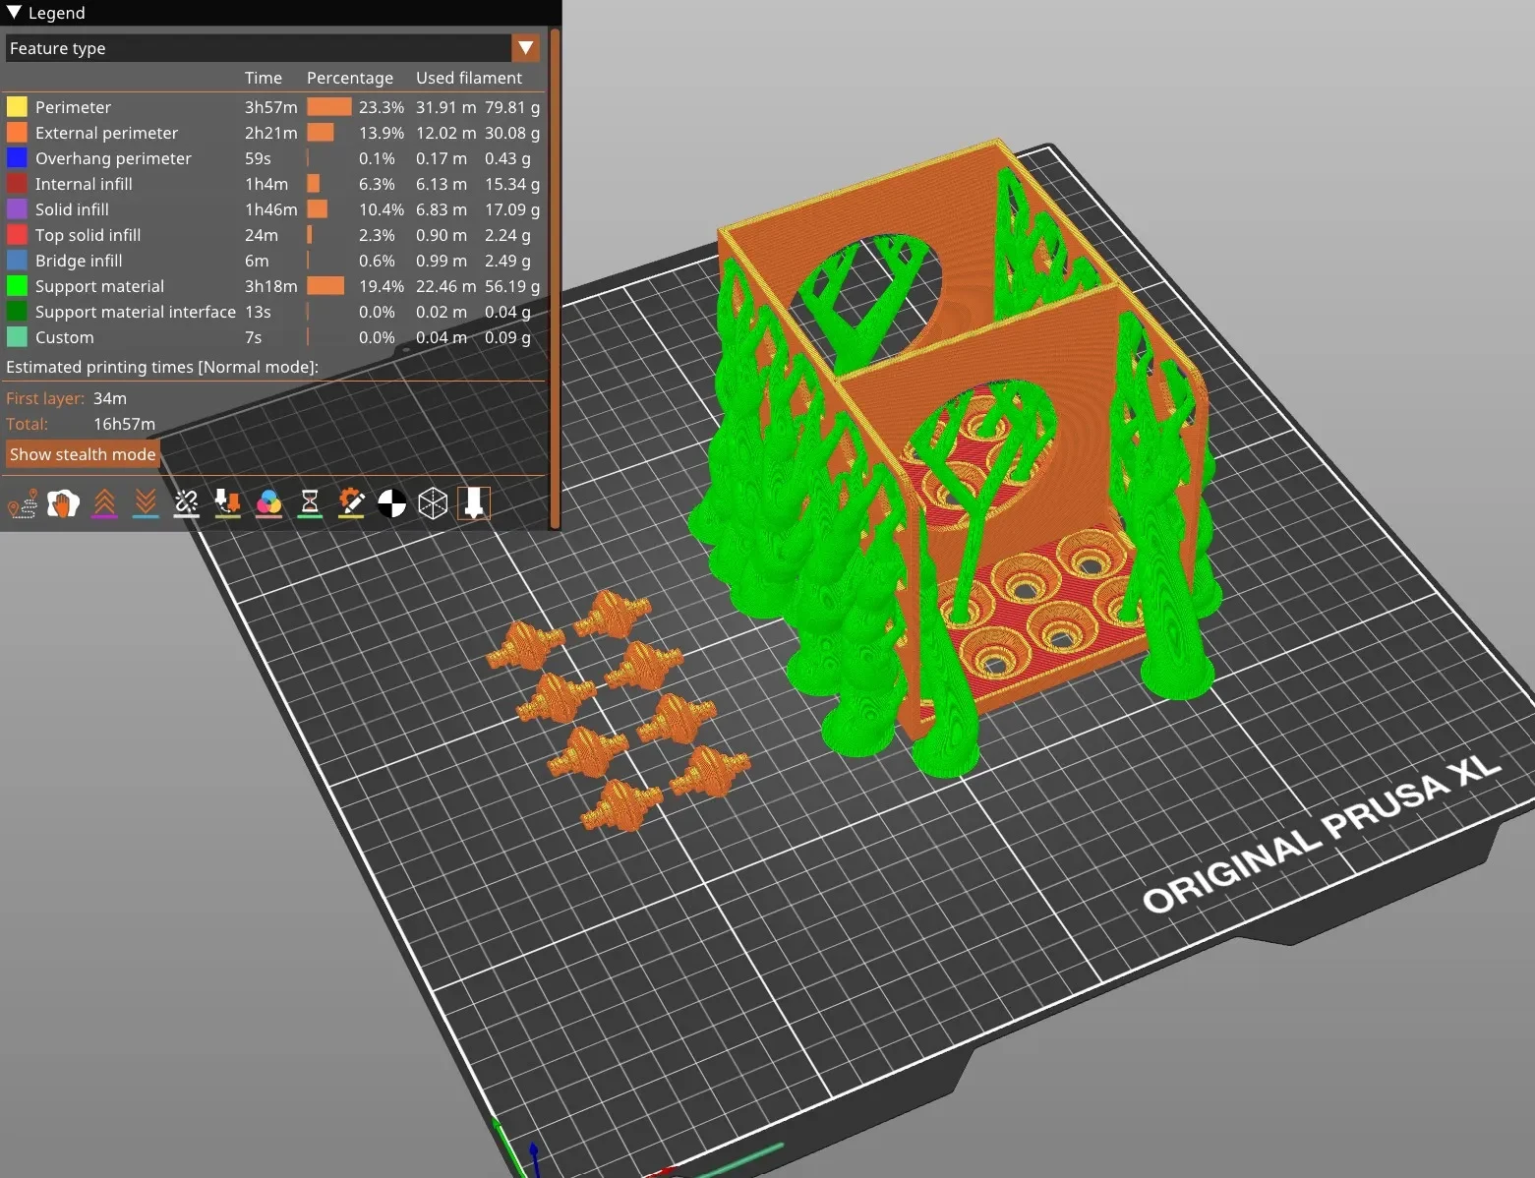This screenshot has width=1535, height=1178.
Task: Toggle wipes visibility hand icon
Action: click(63, 503)
